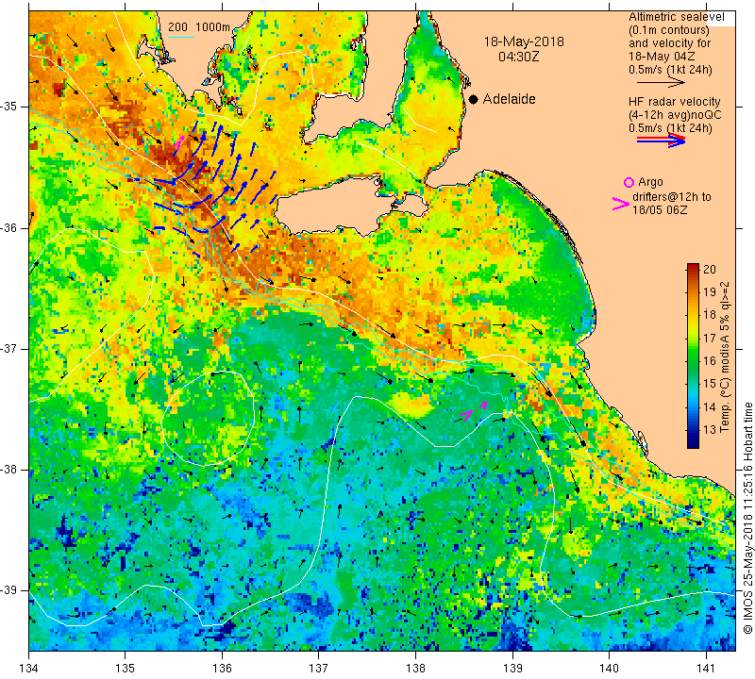Click the magenta drifters chevron legend symbol

click(621, 204)
